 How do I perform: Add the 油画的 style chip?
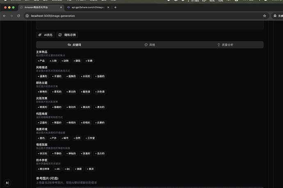(100, 76)
